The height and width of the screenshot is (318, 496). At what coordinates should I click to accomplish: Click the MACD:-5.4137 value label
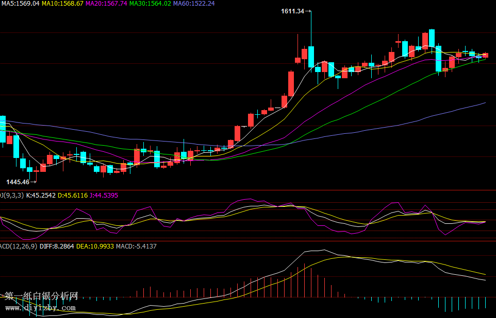(x=136, y=246)
